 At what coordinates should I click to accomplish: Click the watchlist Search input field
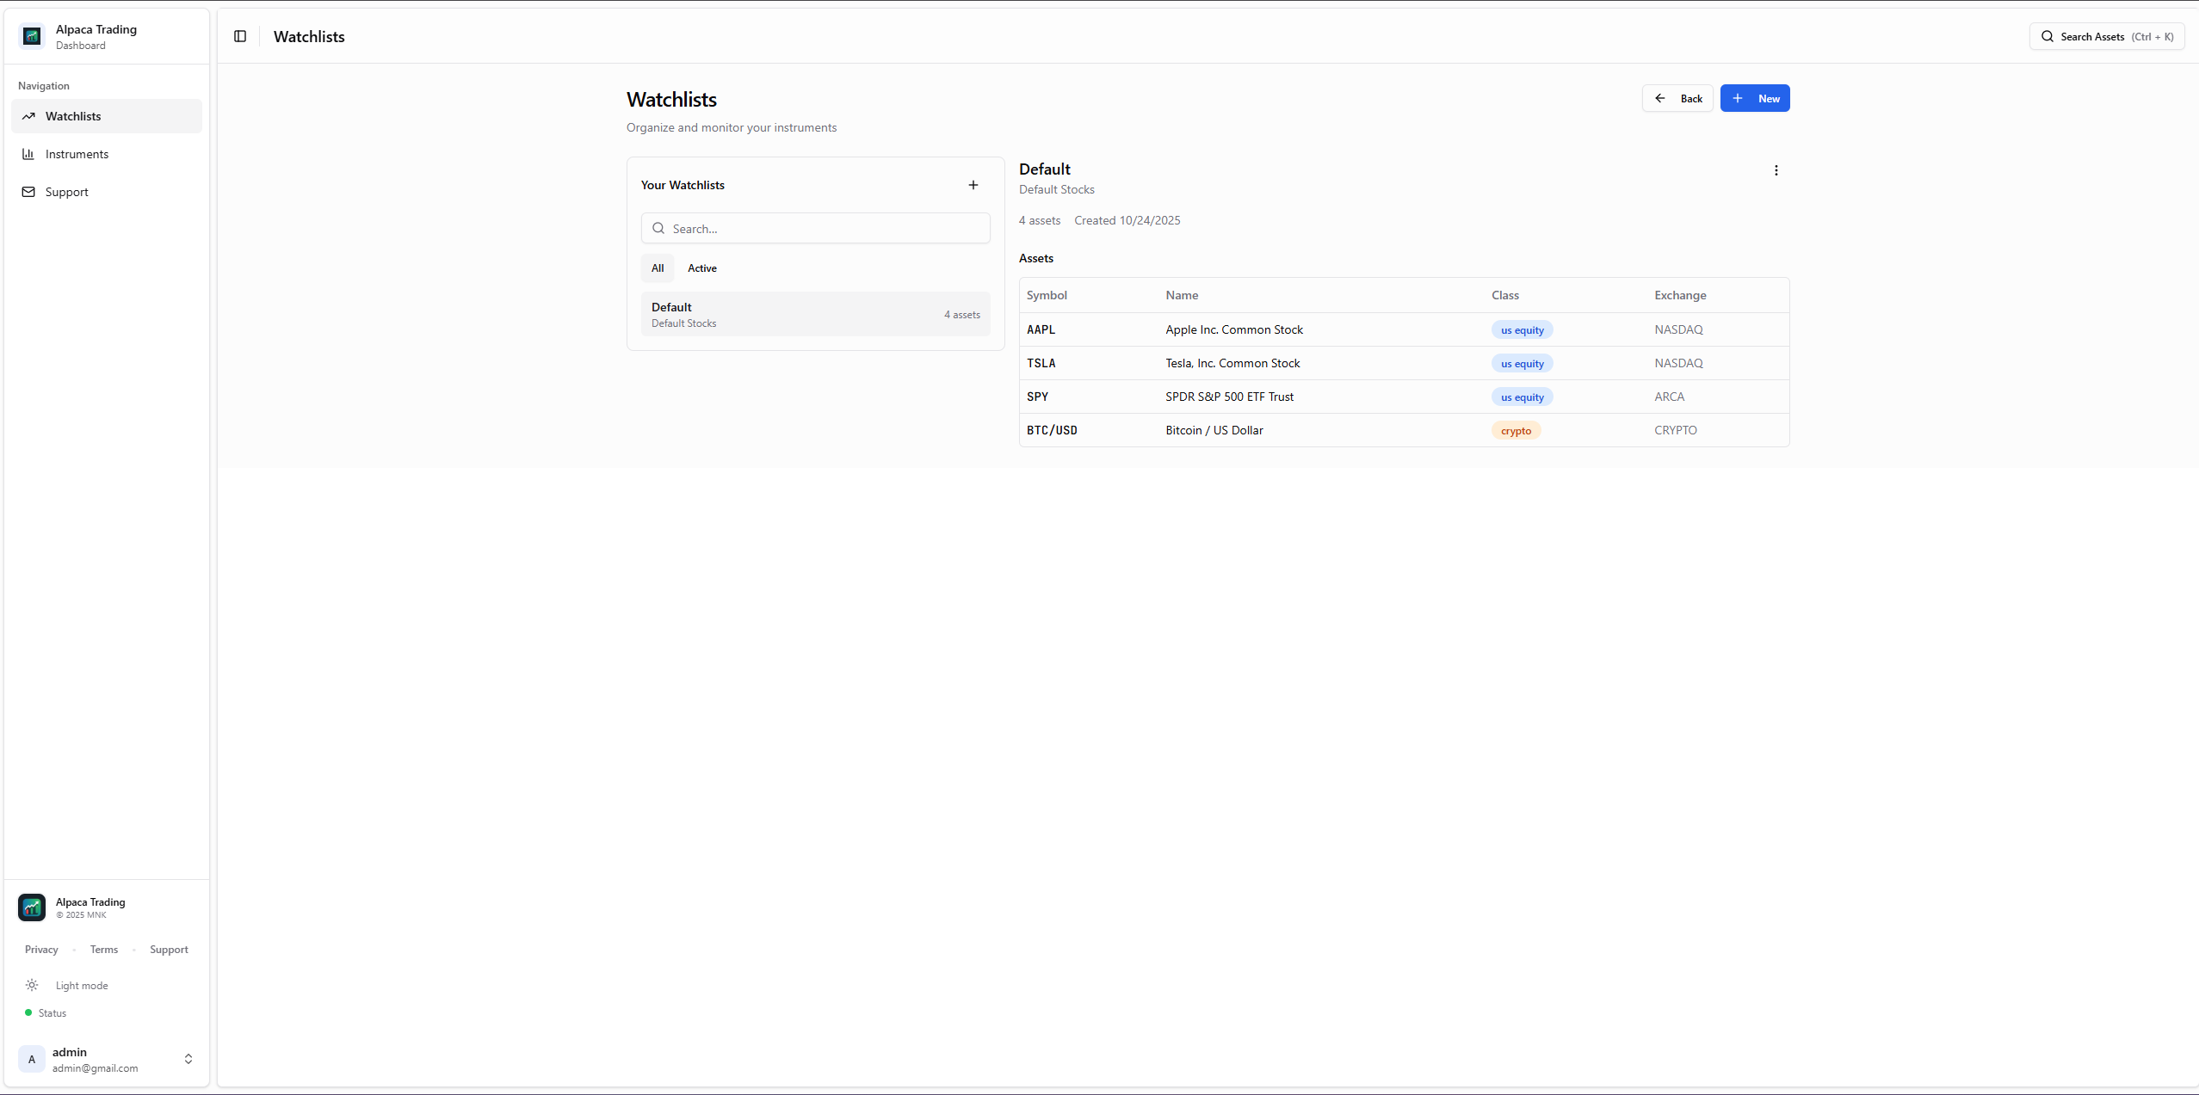click(x=815, y=229)
